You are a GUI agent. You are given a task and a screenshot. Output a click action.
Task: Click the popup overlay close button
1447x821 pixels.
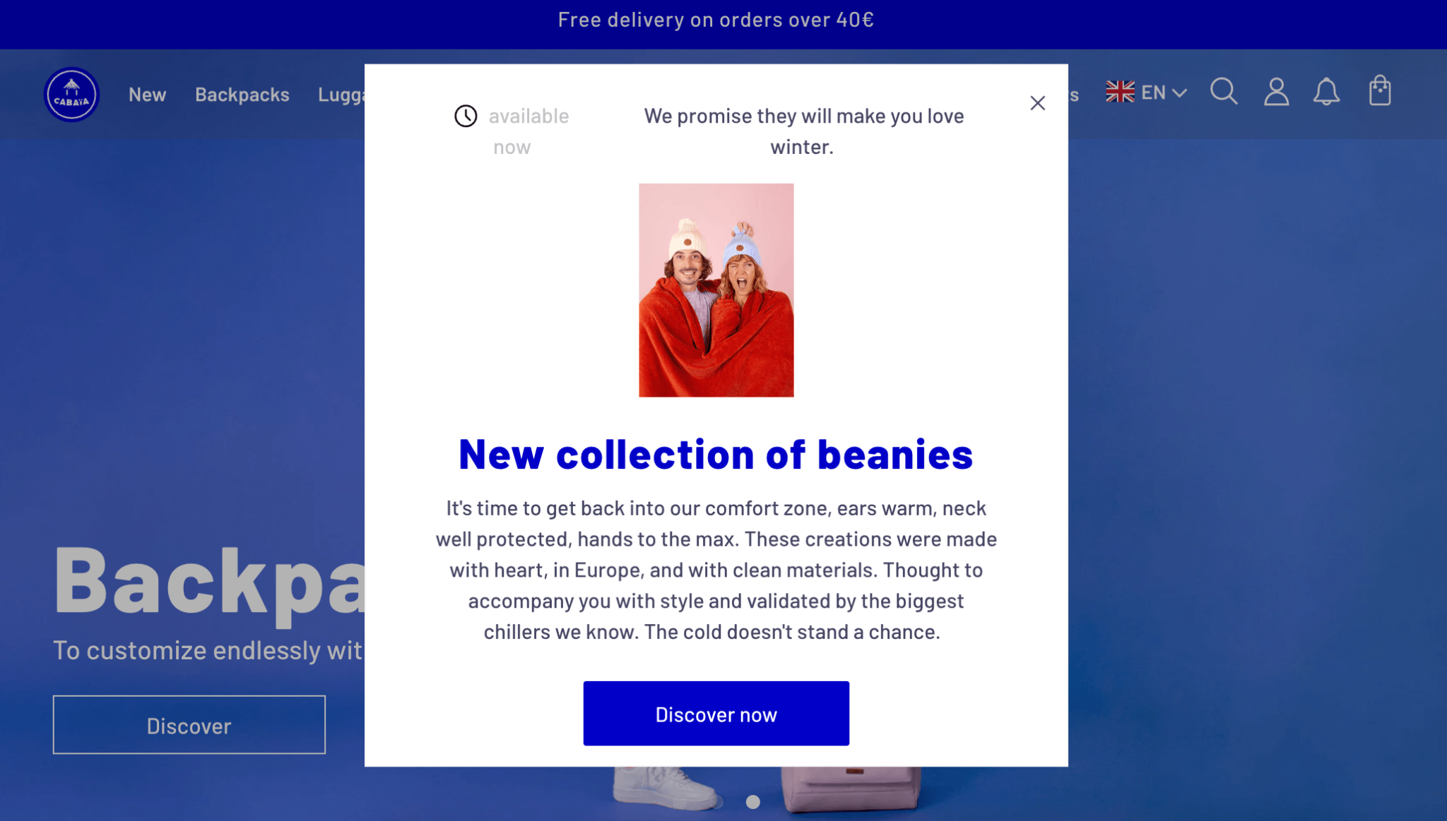click(x=1037, y=102)
